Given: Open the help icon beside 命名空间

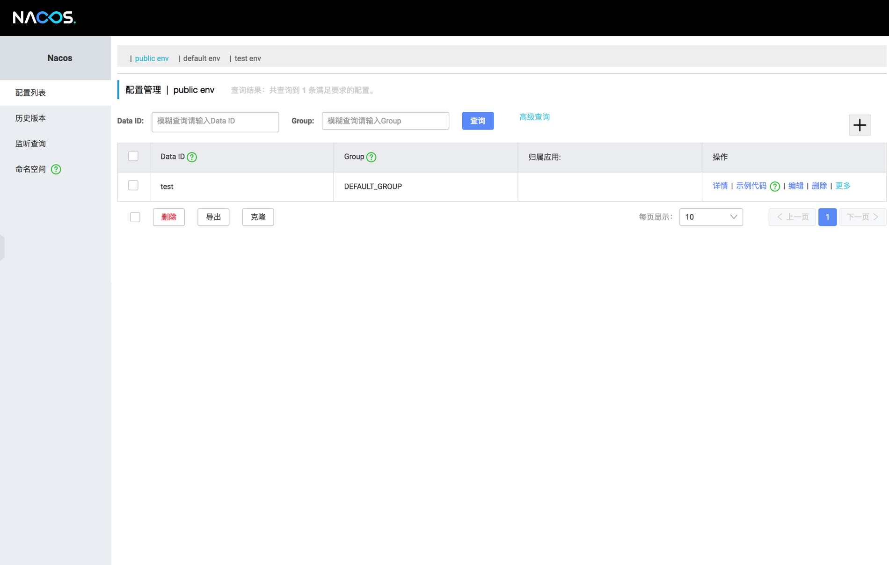Looking at the screenshot, I should click(x=56, y=169).
